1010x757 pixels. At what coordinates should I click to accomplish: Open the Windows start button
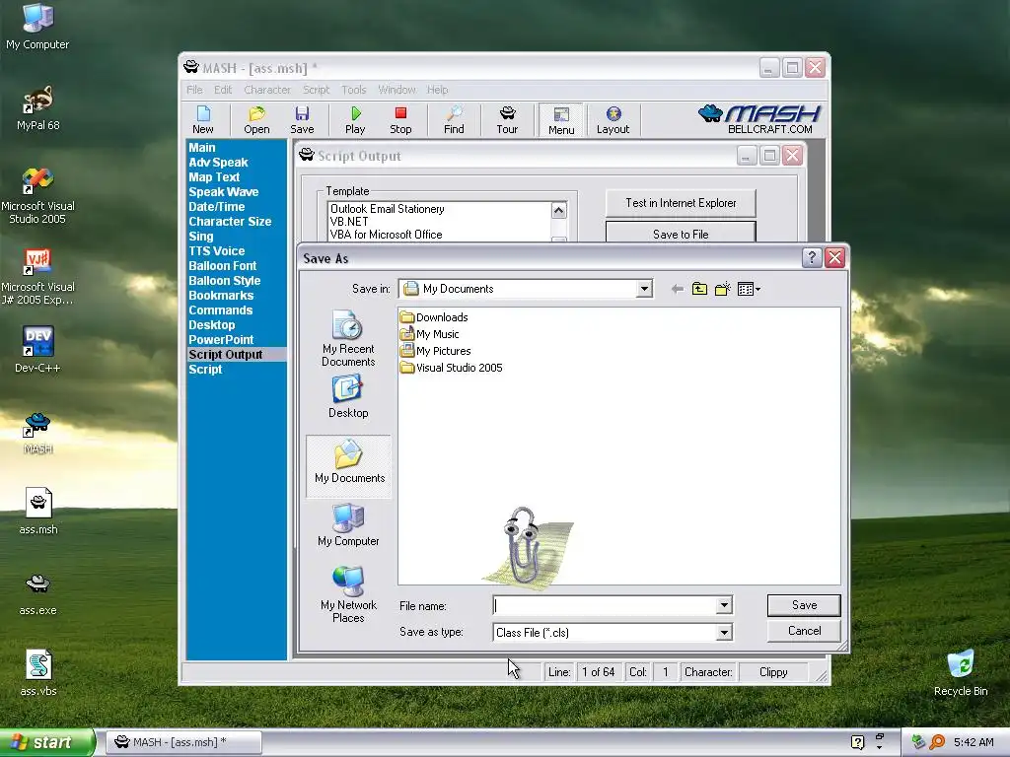click(46, 742)
